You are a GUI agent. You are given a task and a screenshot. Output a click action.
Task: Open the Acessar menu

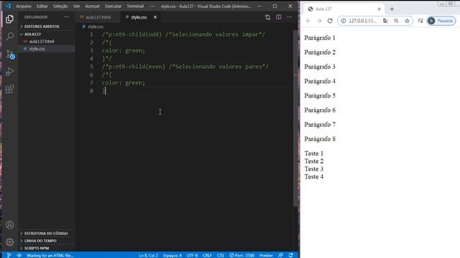point(93,6)
